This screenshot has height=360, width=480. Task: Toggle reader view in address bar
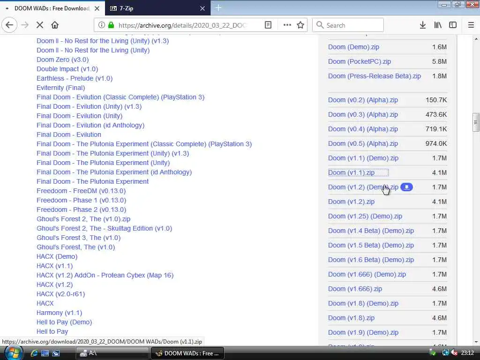(268, 25)
